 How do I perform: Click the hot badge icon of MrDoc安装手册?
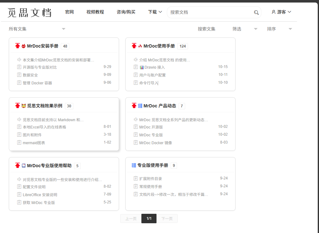[24, 46]
